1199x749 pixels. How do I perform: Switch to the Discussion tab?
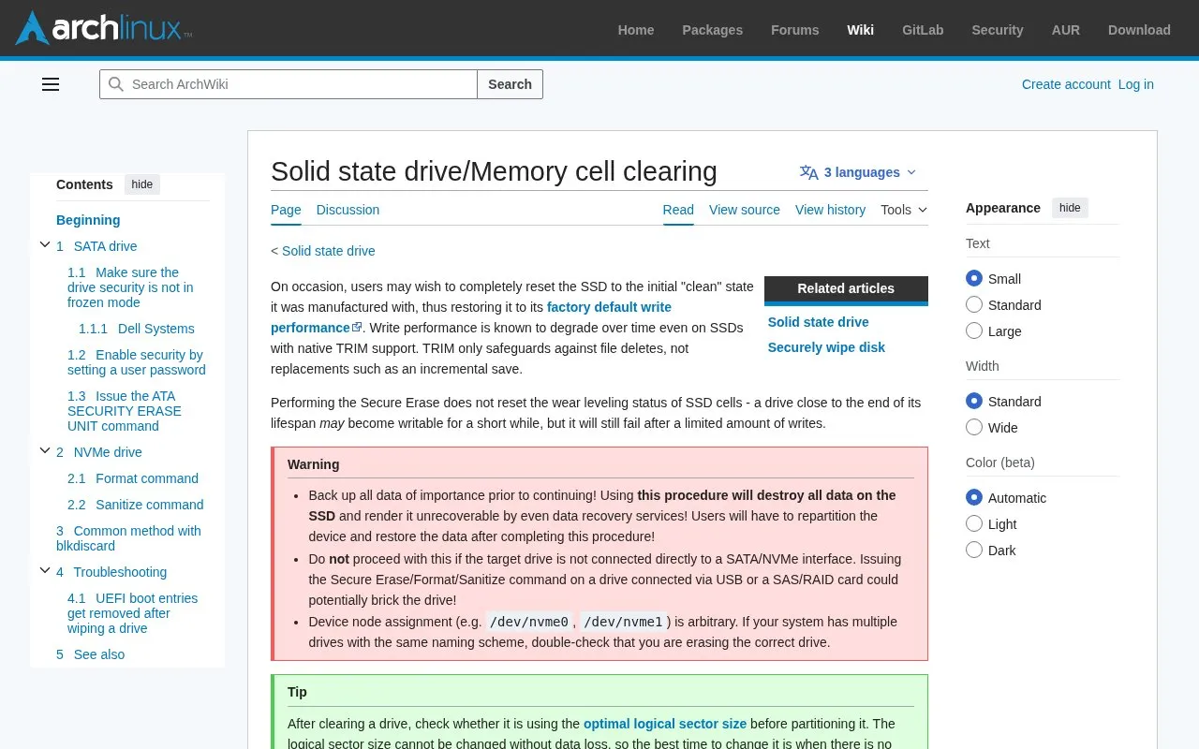pyautogui.click(x=348, y=210)
